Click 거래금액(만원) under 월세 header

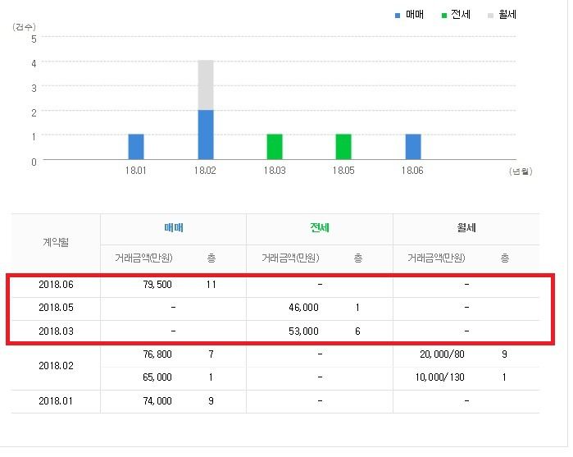coord(436,258)
